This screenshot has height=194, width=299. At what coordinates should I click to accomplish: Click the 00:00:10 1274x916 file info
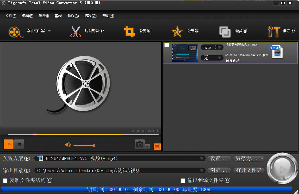pyautogui.click(x=246, y=55)
